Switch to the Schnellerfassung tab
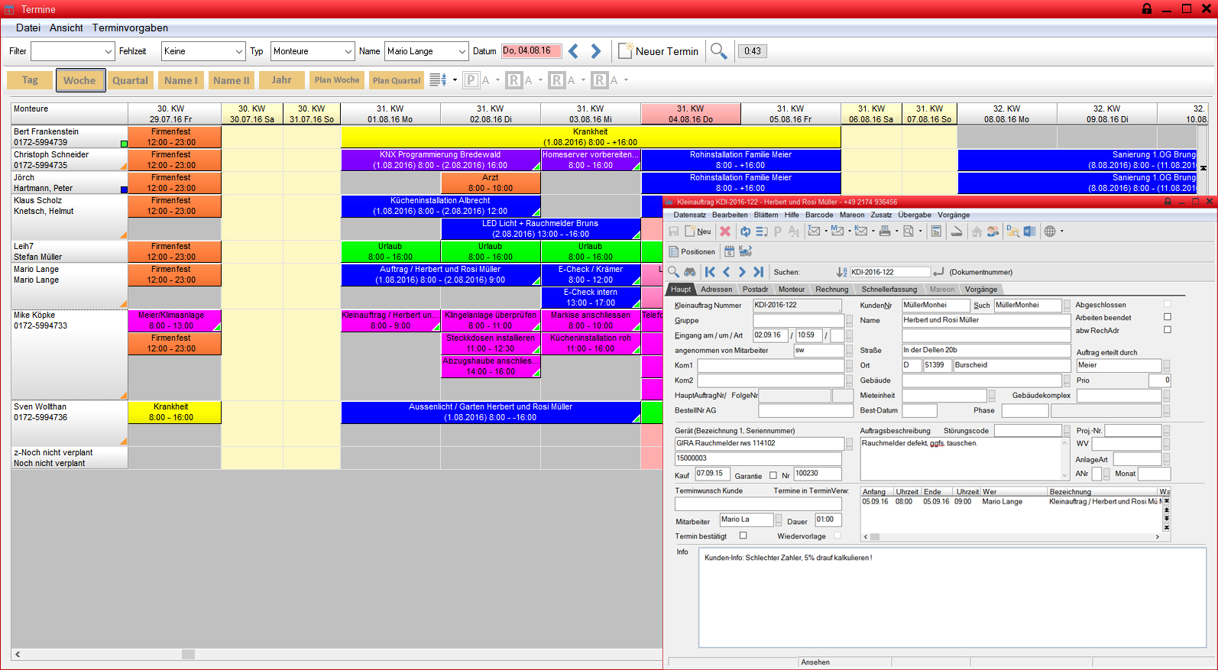 [889, 290]
